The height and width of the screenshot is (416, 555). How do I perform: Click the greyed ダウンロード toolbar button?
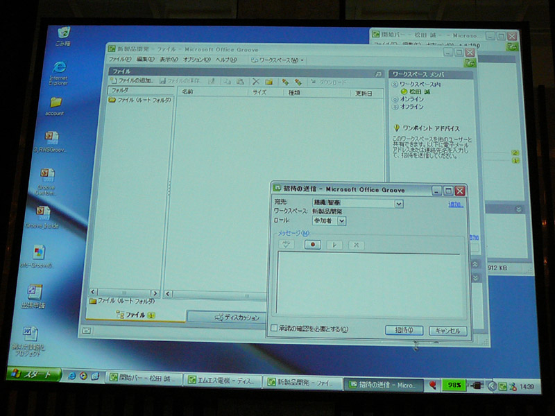pyautogui.click(x=328, y=82)
